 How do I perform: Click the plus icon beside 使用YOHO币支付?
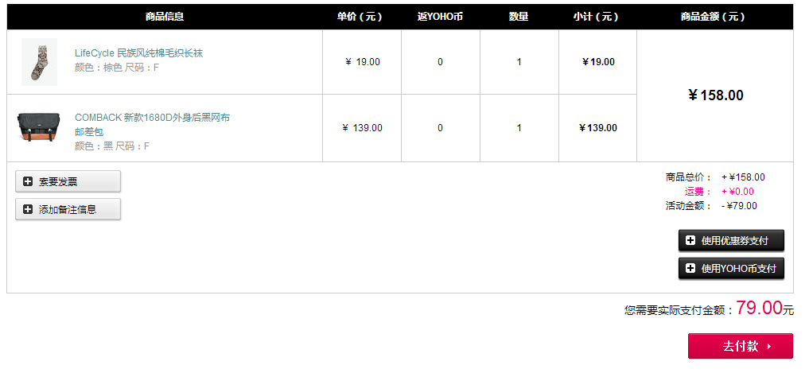point(690,268)
